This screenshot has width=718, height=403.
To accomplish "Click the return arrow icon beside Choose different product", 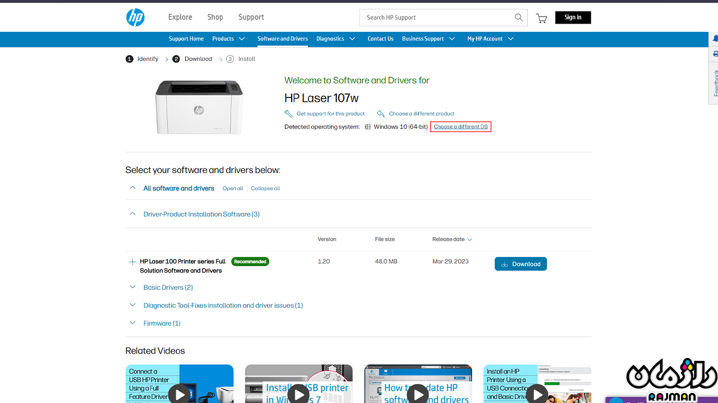I will point(381,114).
